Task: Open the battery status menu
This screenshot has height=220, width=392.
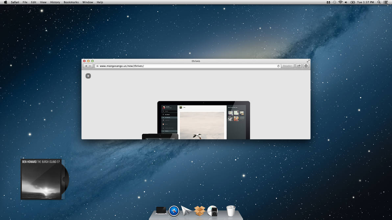Action: [353, 2]
